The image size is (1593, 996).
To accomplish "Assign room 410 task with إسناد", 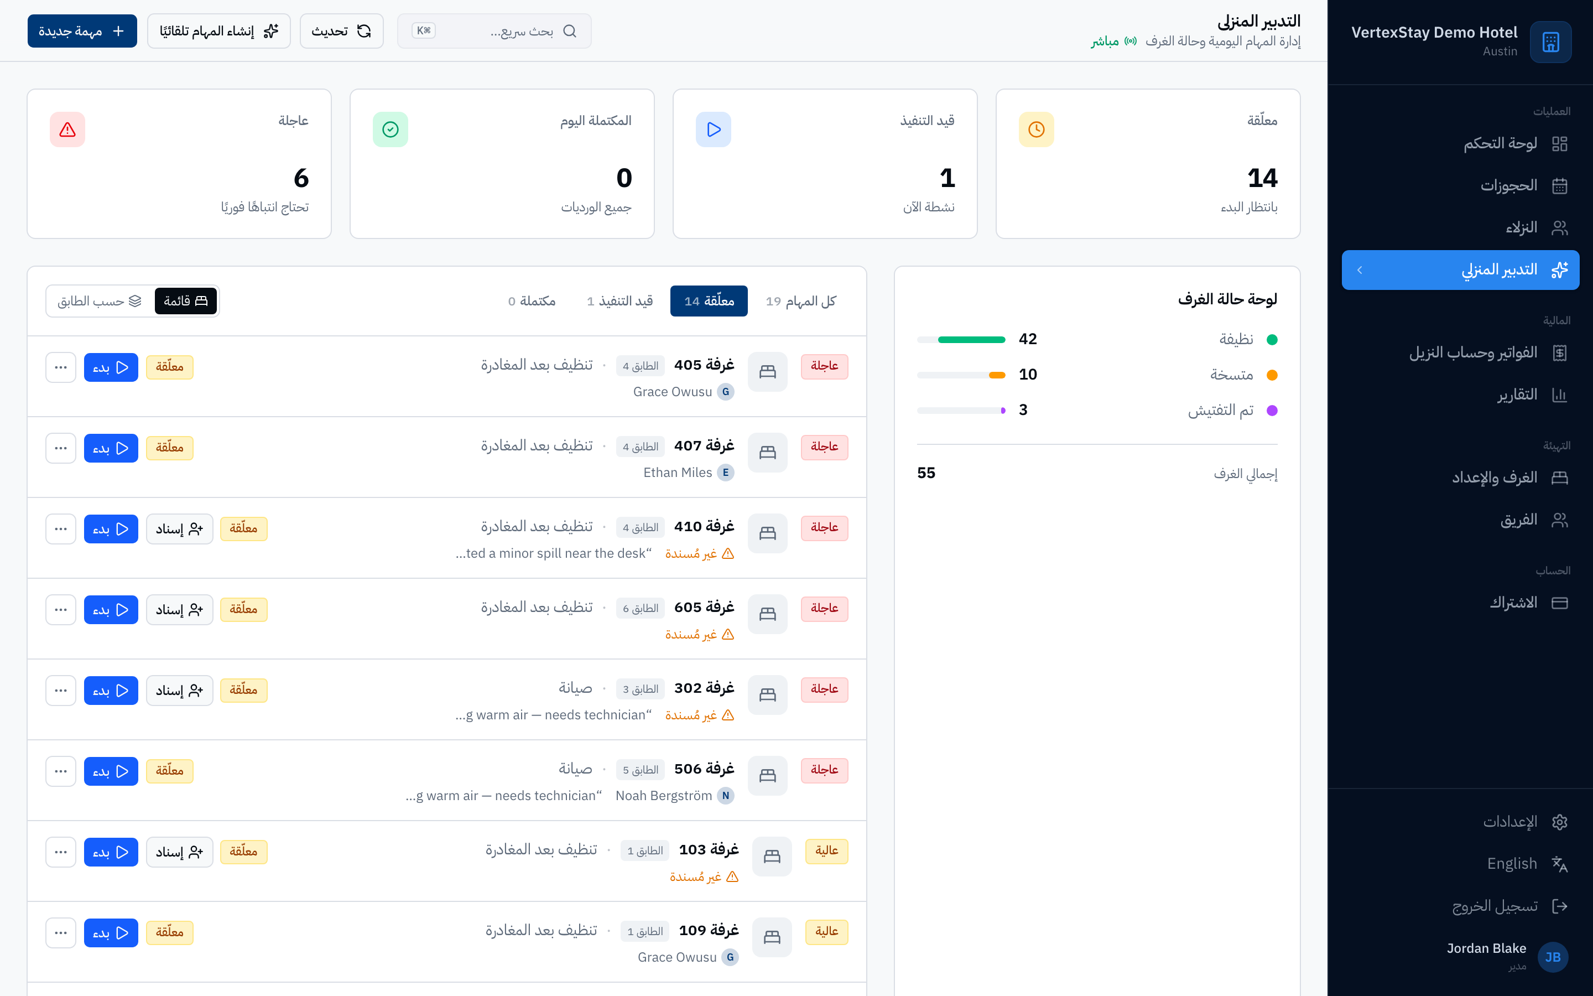I will tap(180, 529).
